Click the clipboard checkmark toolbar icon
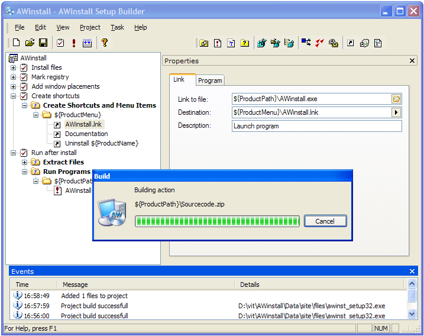 pos(60,43)
